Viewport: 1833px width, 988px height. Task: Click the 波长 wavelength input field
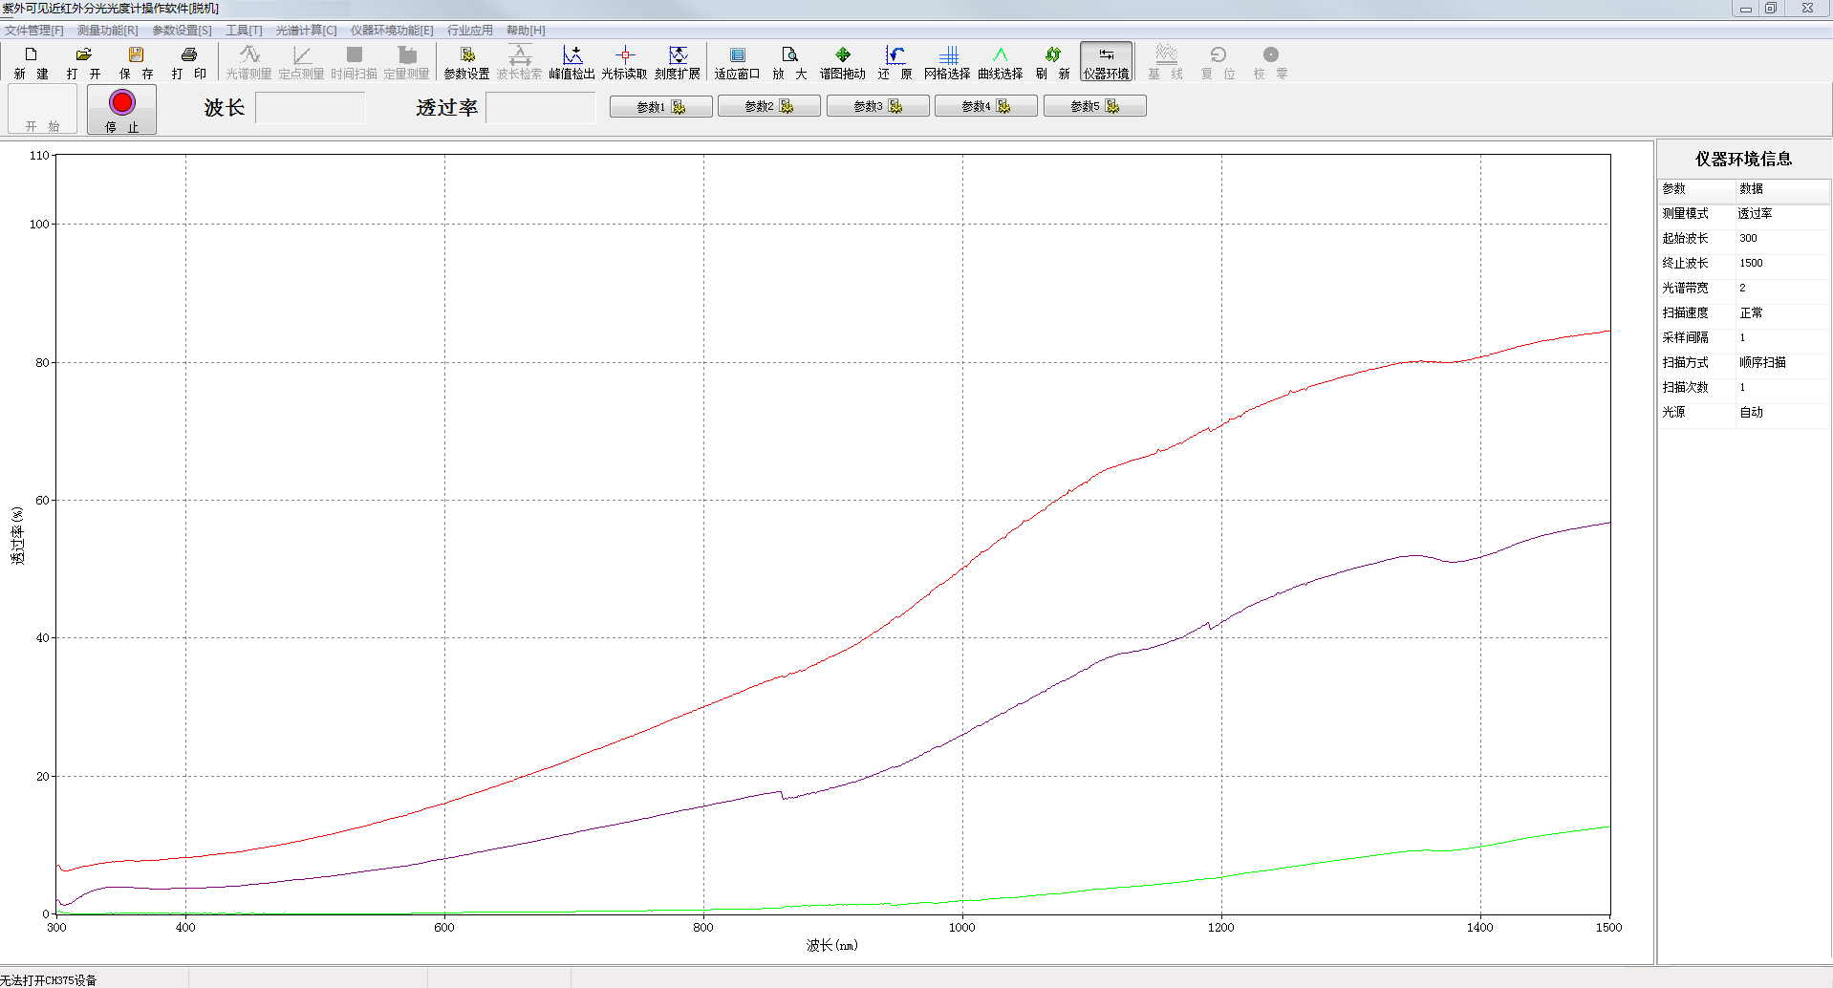[x=311, y=108]
